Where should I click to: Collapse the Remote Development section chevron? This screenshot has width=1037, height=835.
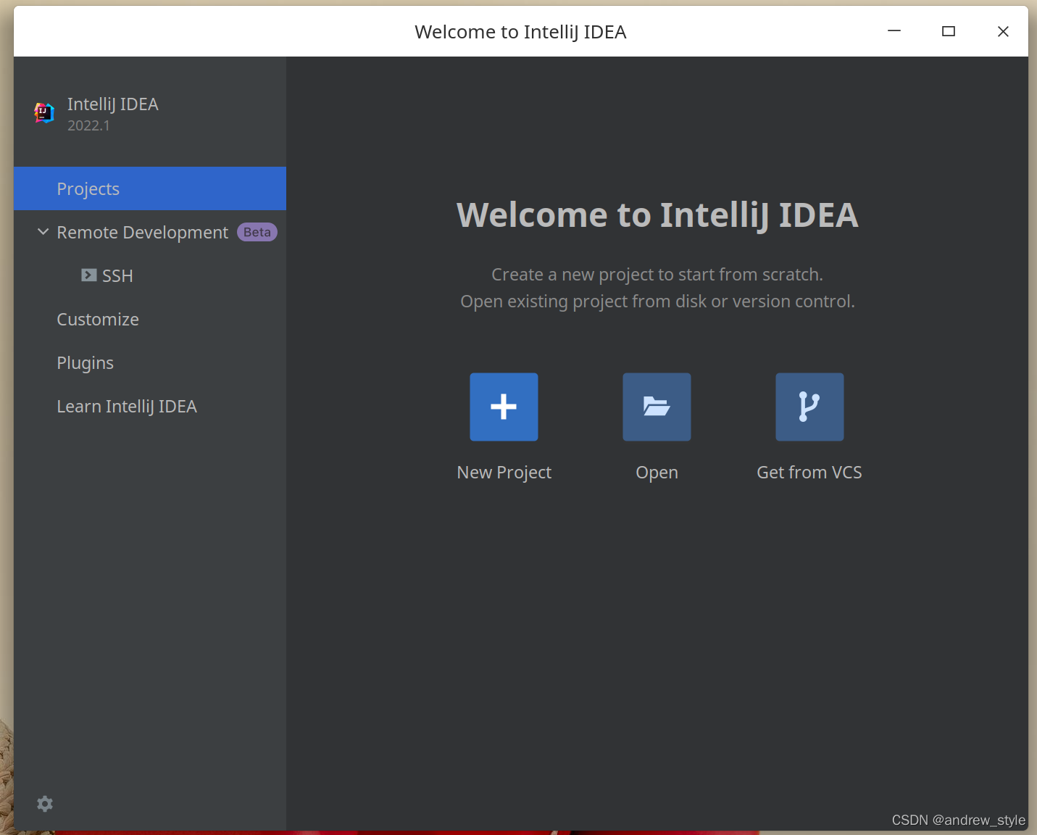click(x=43, y=232)
